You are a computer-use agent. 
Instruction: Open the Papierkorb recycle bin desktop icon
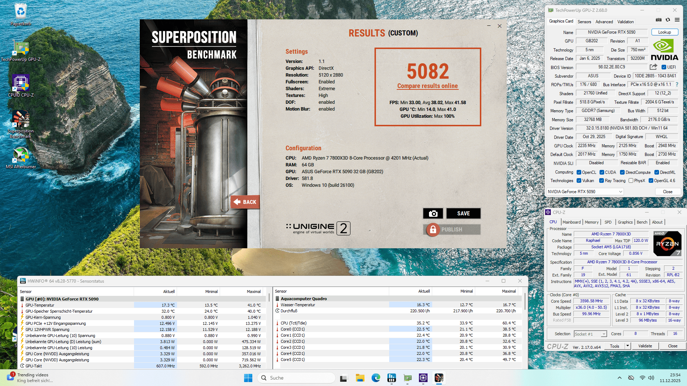21,14
